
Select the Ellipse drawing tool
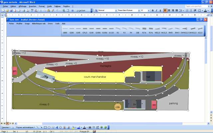49,127
